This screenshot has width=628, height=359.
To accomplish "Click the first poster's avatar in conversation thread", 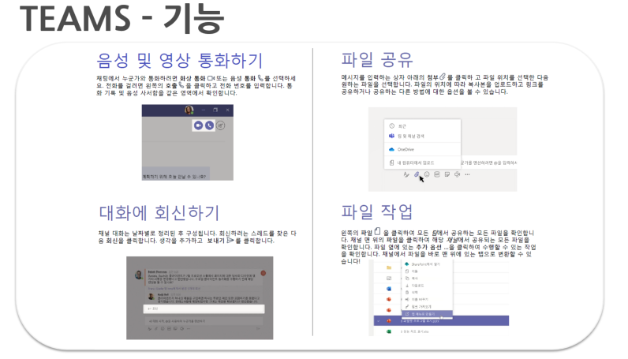I will [x=139, y=275].
